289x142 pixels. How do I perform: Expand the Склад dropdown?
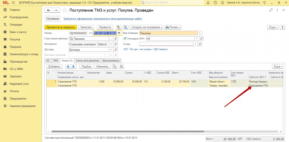[x=195, y=44]
